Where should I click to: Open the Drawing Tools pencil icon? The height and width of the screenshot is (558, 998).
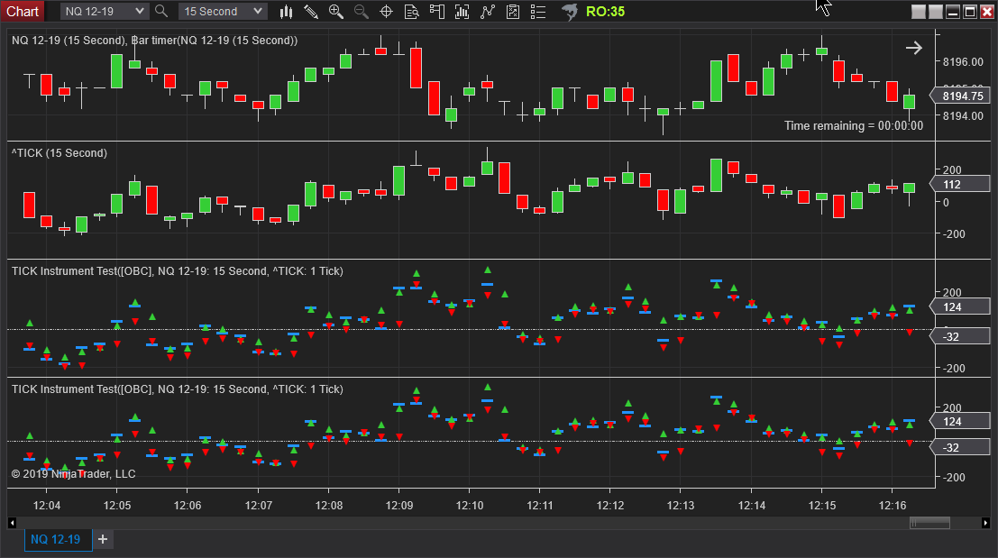click(311, 12)
